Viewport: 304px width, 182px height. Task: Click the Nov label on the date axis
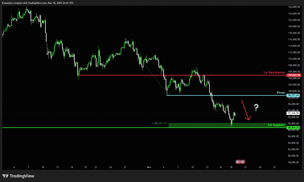149,167
